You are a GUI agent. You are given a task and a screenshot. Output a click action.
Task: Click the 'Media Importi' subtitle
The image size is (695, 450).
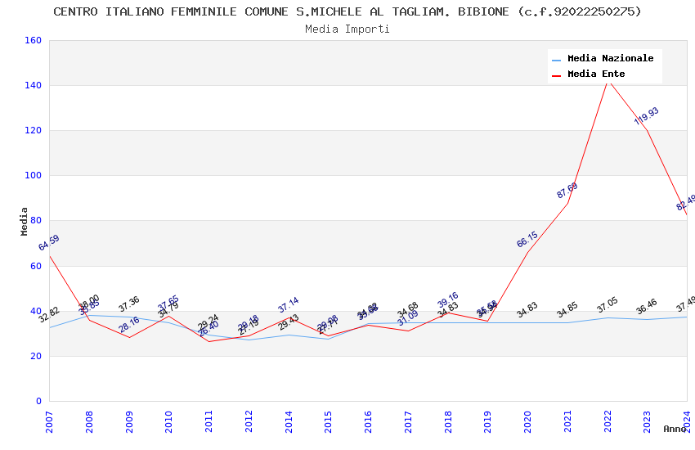(347, 29)
